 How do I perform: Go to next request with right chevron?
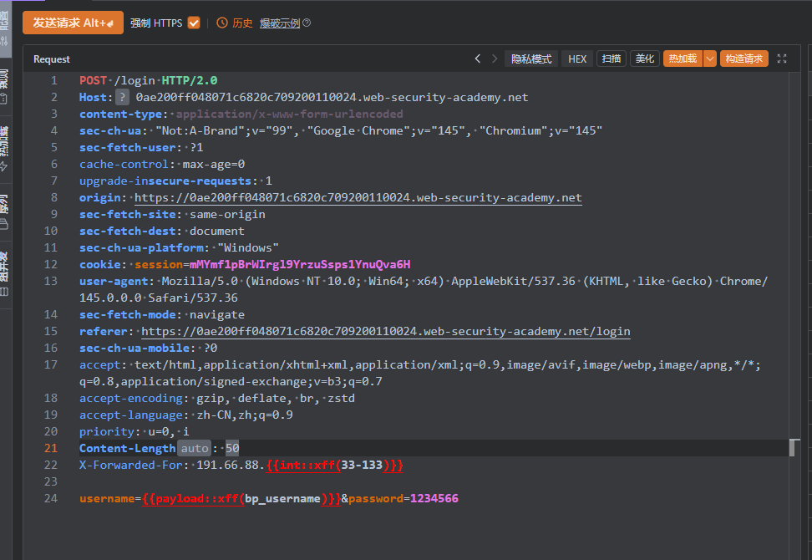tap(495, 59)
